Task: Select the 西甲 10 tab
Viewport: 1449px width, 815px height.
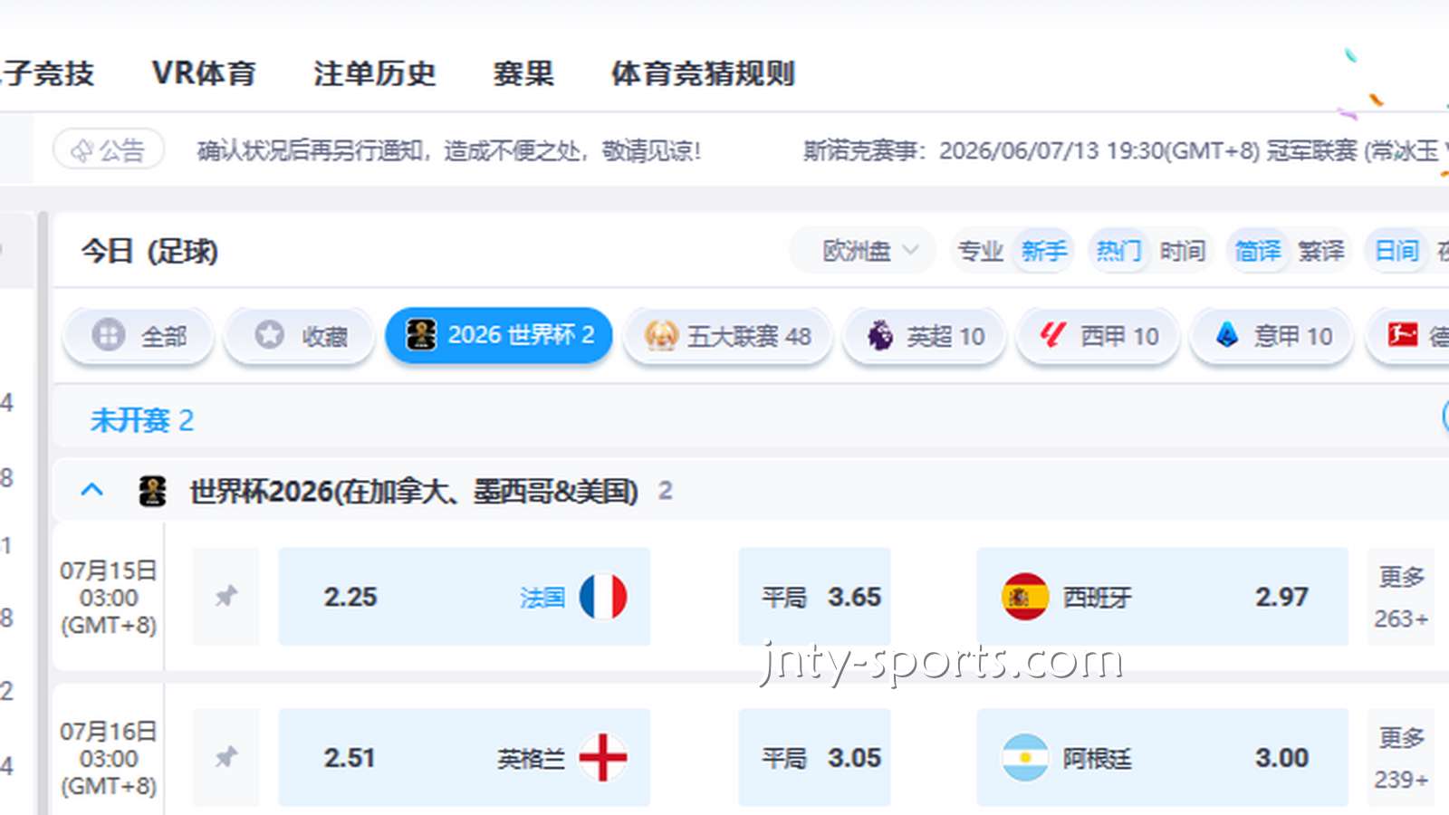Action: pos(1099,336)
